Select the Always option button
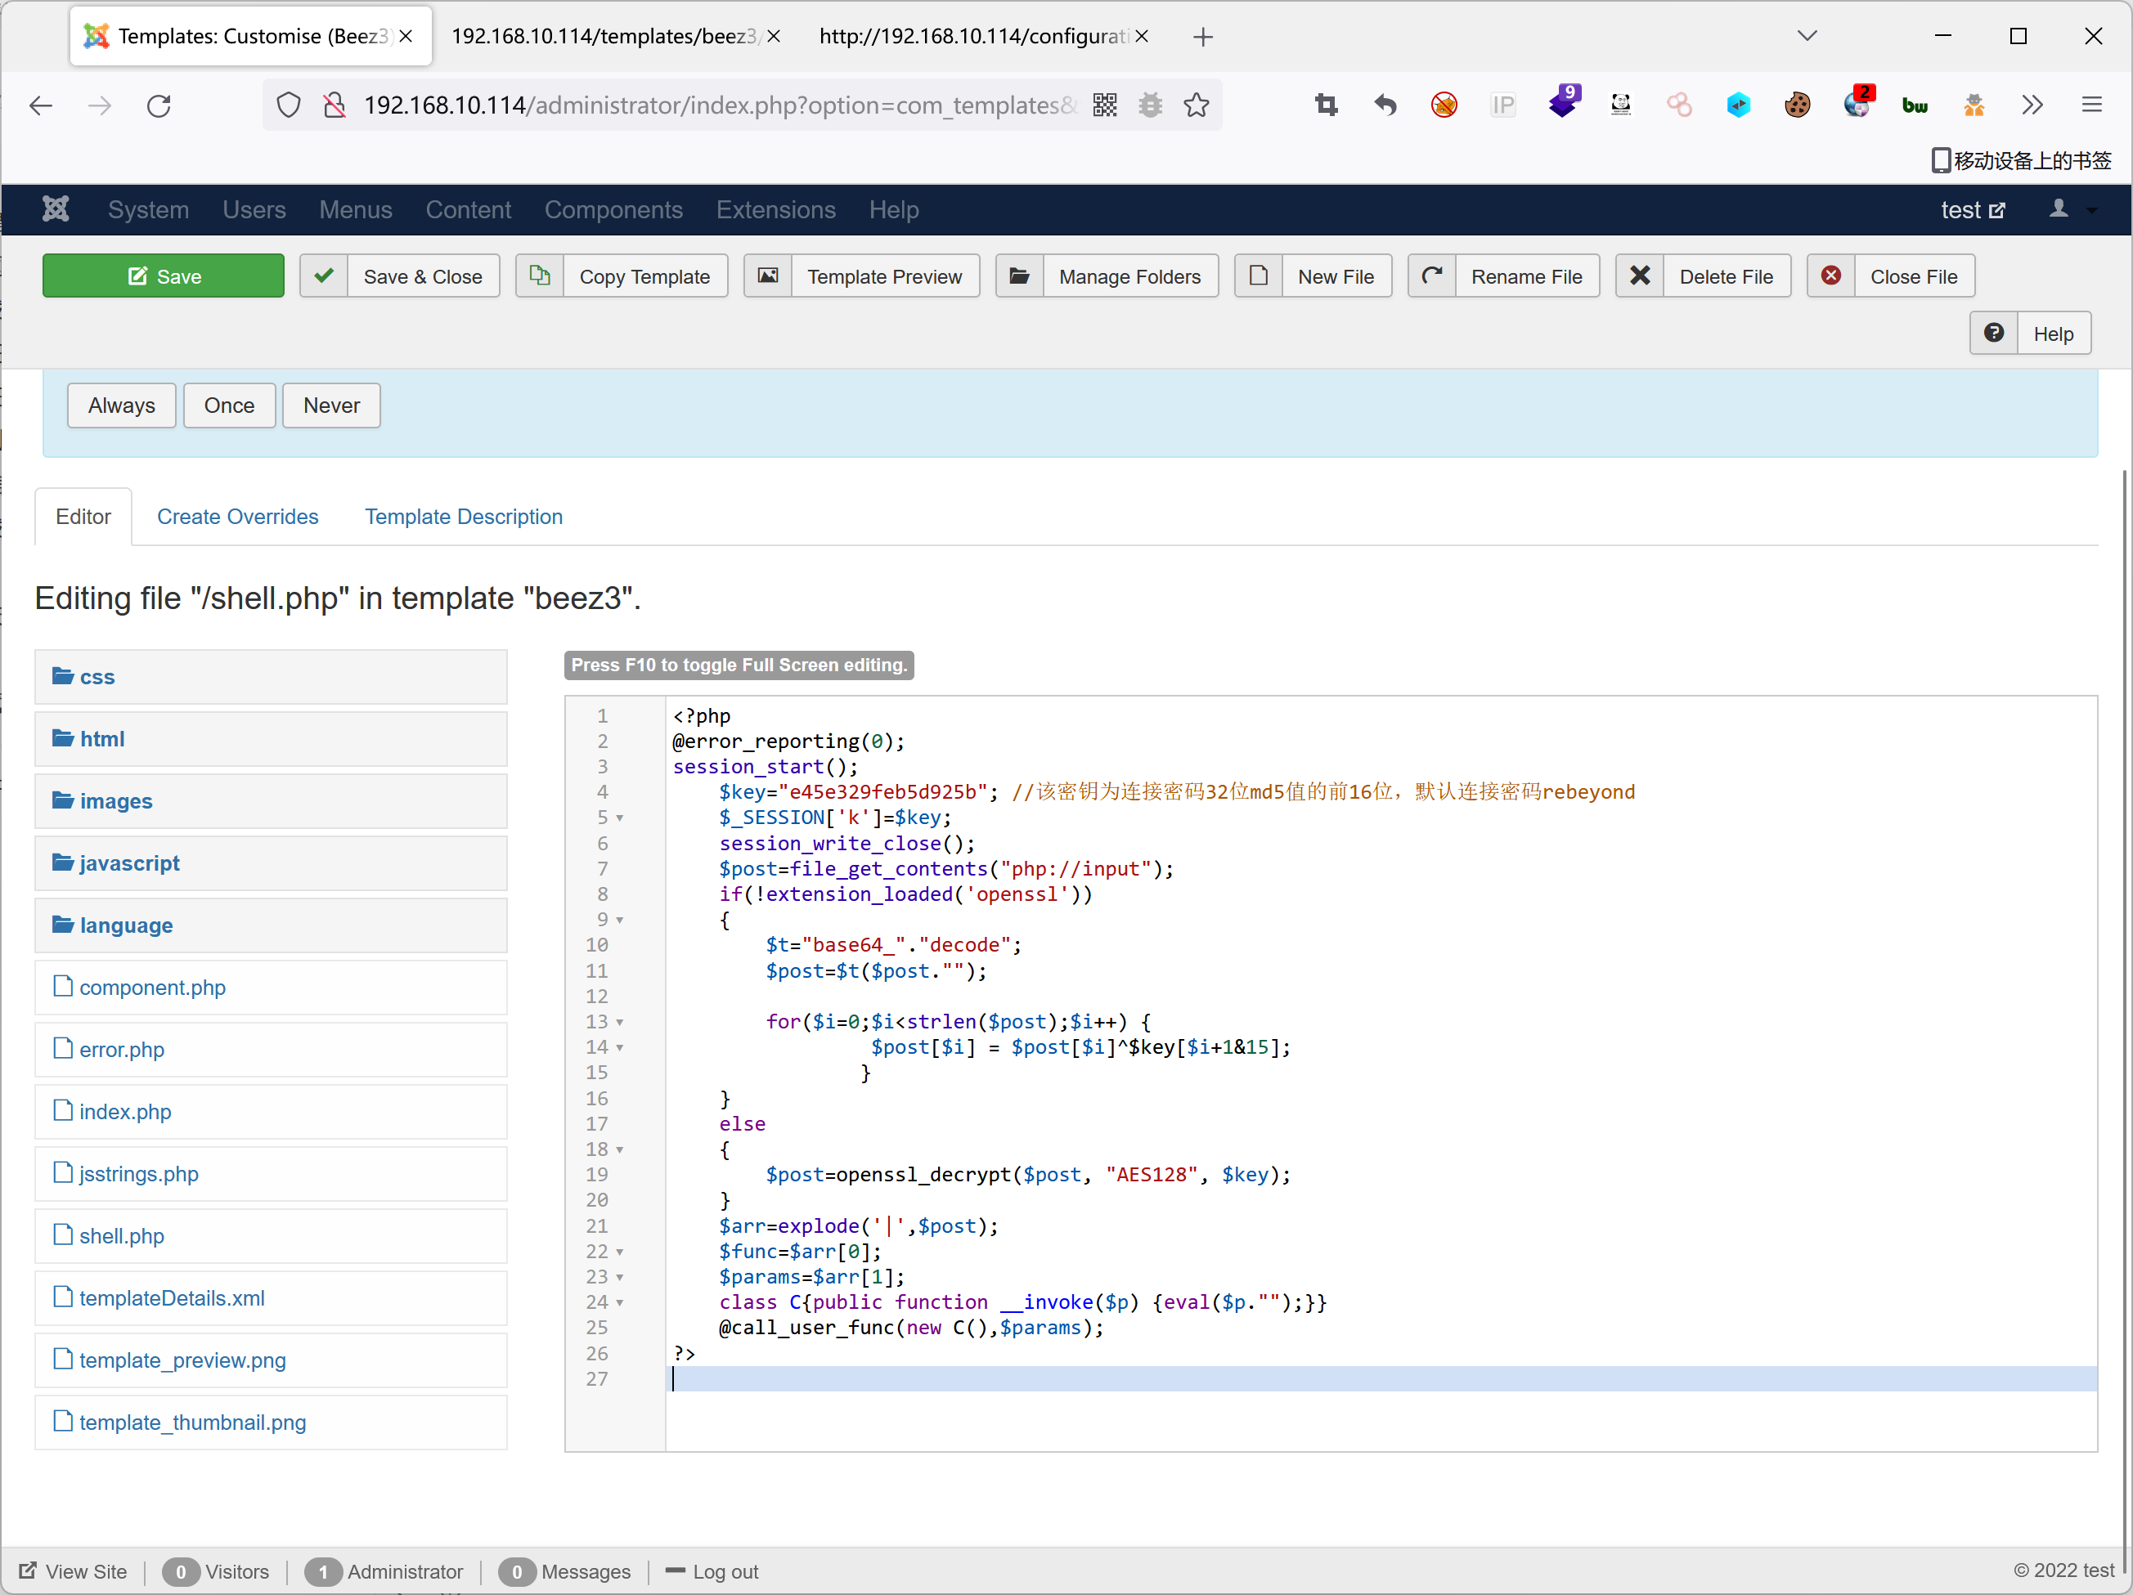2133x1595 pixels. point(122,405)
